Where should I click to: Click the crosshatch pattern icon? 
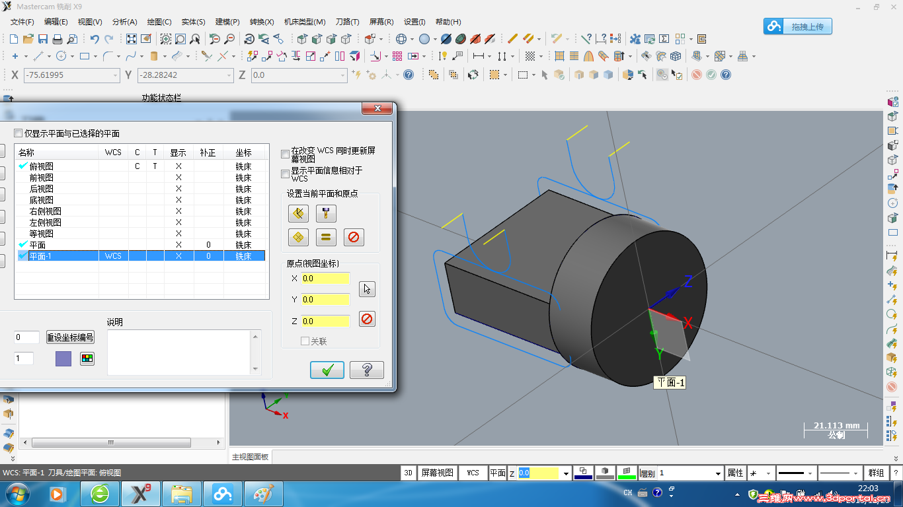pos(530,56)
